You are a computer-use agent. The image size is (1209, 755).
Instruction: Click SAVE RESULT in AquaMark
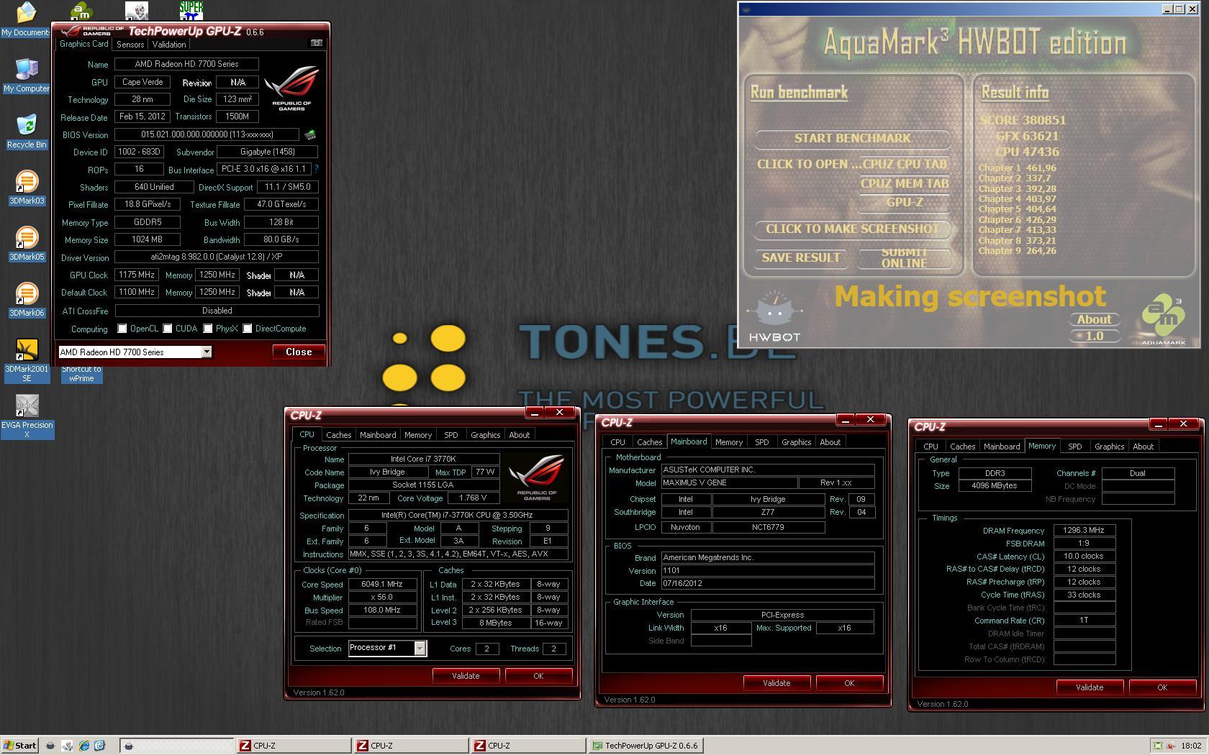pyautogui.click(x=800, y=257)
